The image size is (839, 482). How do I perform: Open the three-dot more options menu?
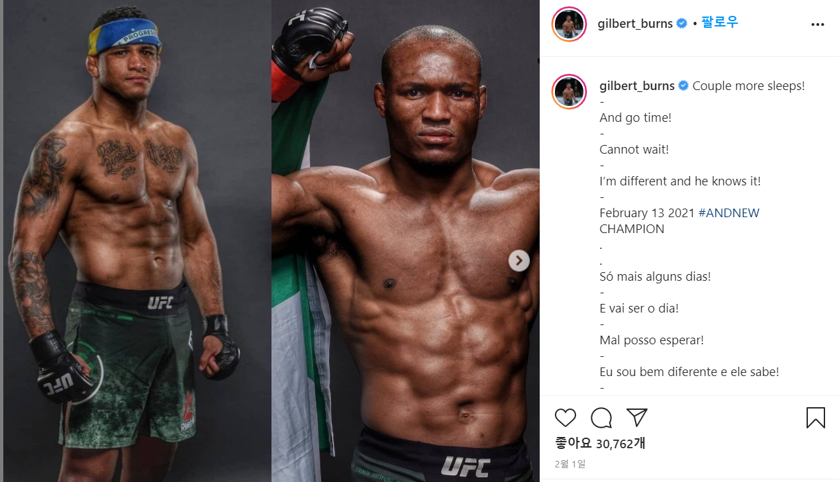point(818,24)
